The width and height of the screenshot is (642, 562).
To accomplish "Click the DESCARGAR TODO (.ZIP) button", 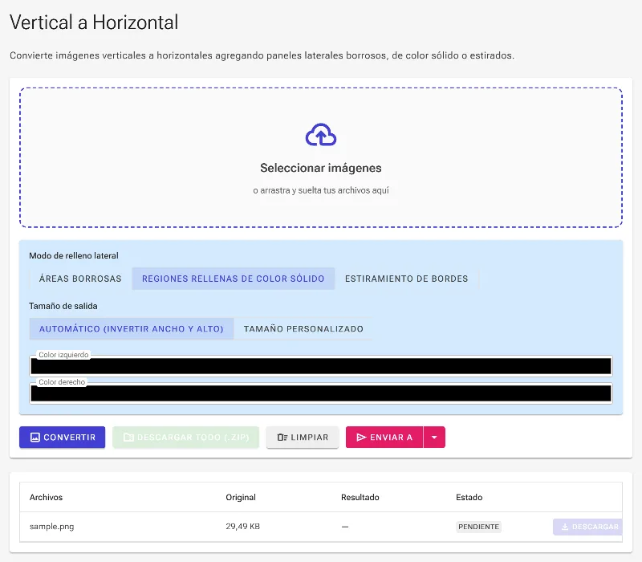I will pos(186,437).
